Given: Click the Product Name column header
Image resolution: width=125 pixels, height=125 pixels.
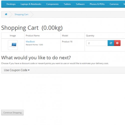Looking at the screenshot, I should [x=33, y=35].
